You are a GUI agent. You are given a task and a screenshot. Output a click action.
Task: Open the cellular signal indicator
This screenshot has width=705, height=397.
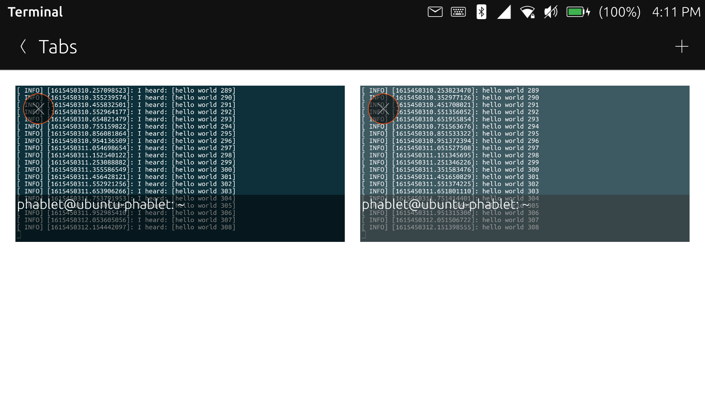click(x=504, y=12)
